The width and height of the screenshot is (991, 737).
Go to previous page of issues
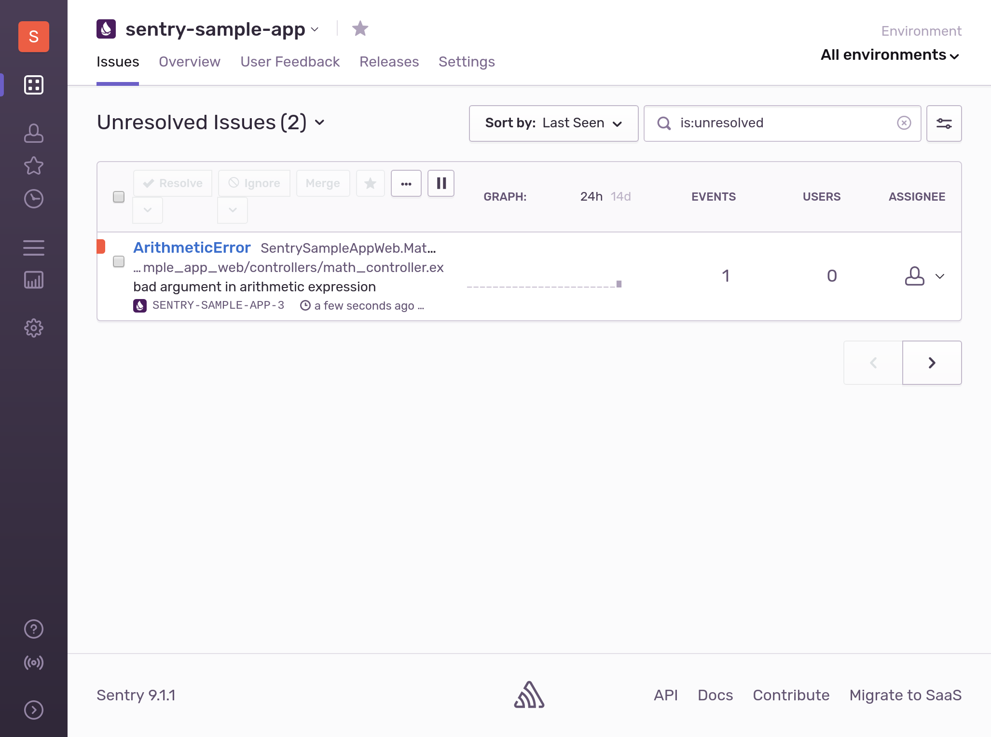click(873, 363)
